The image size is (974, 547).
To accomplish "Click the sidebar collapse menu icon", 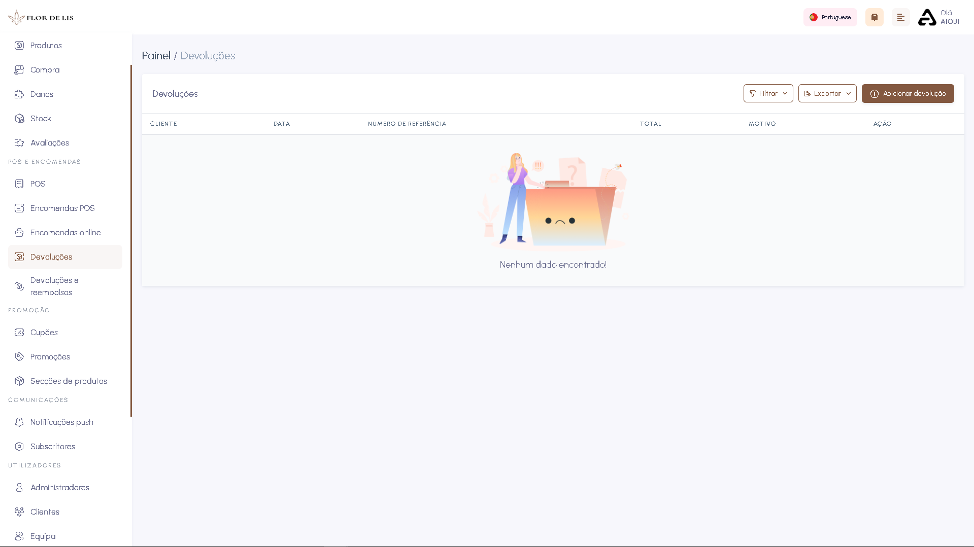I will (901, 17).
